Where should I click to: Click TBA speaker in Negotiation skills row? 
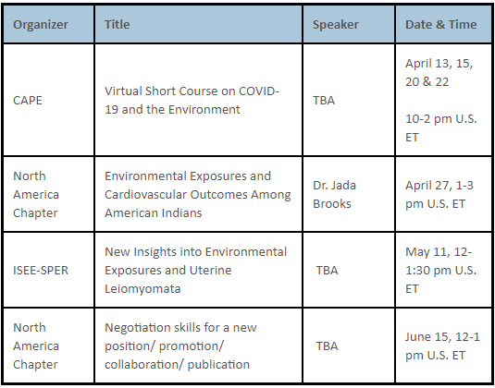[x=327, y=346]
